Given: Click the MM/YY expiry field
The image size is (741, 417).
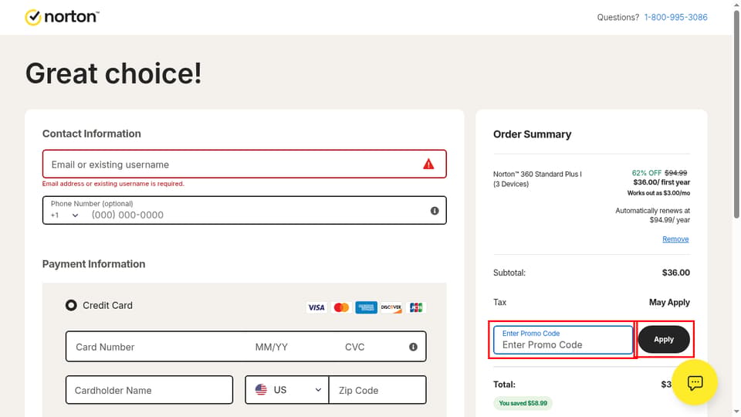Looking at the screenshot, I should 272,347.
